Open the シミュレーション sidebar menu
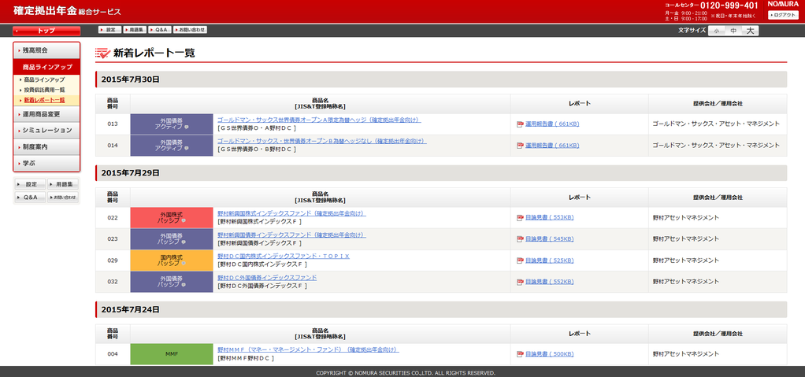This screenshot has height=377, width=805. click(46, 131)
